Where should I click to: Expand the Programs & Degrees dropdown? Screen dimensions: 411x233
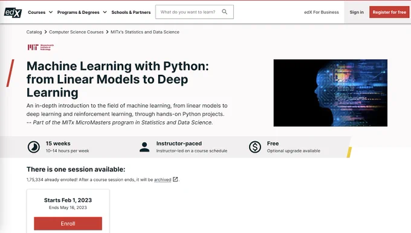pyautogui.click(x=82, y=12)
